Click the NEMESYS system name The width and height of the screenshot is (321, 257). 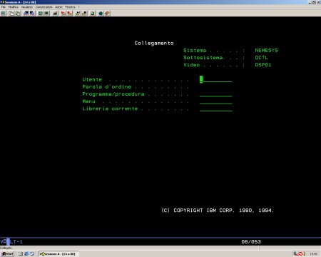click(266, 50)
